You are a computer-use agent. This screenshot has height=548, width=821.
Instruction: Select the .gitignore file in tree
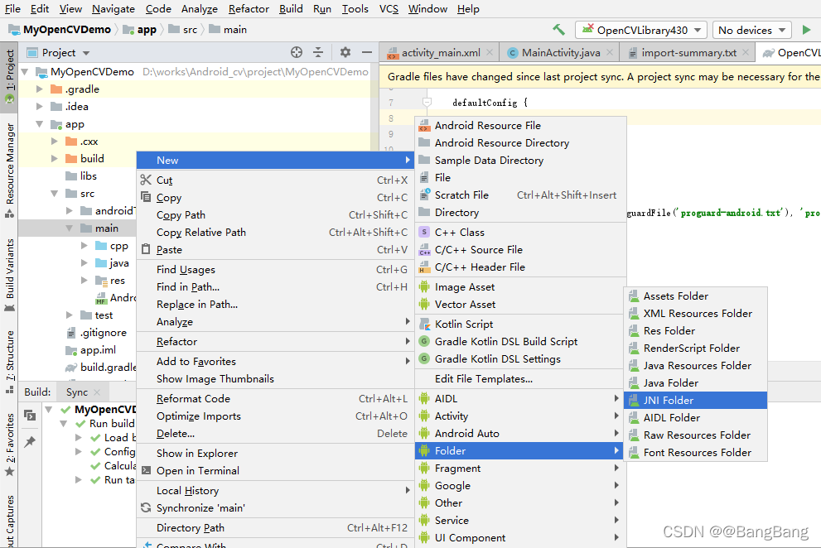(x=97, y=332)
